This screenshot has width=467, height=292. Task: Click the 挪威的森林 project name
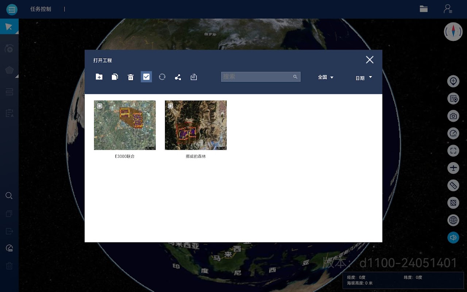(x=196, y=156)
